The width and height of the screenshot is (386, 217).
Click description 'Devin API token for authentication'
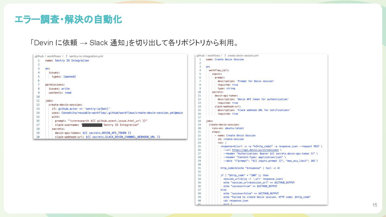(253, 99)
